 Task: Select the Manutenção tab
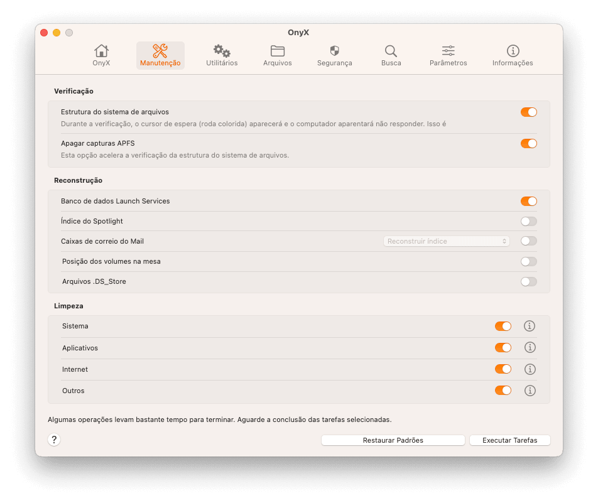tap(160, 55)
